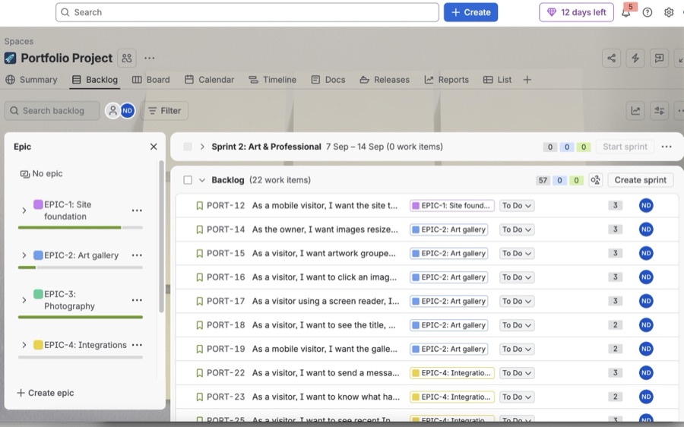Click the story points badge for PORT-15

click(616, 254)
